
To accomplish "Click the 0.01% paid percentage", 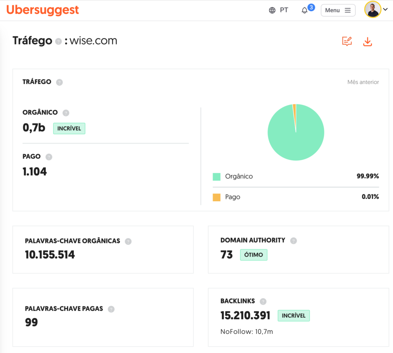I will click(x=370, y=197).
